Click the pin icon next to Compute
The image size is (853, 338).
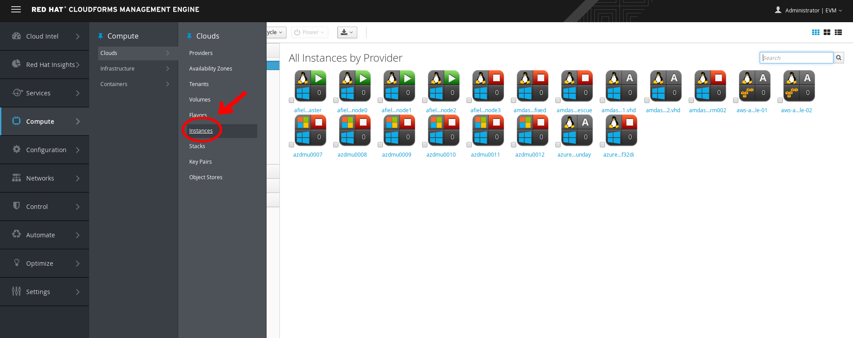[x=100, y=36]
